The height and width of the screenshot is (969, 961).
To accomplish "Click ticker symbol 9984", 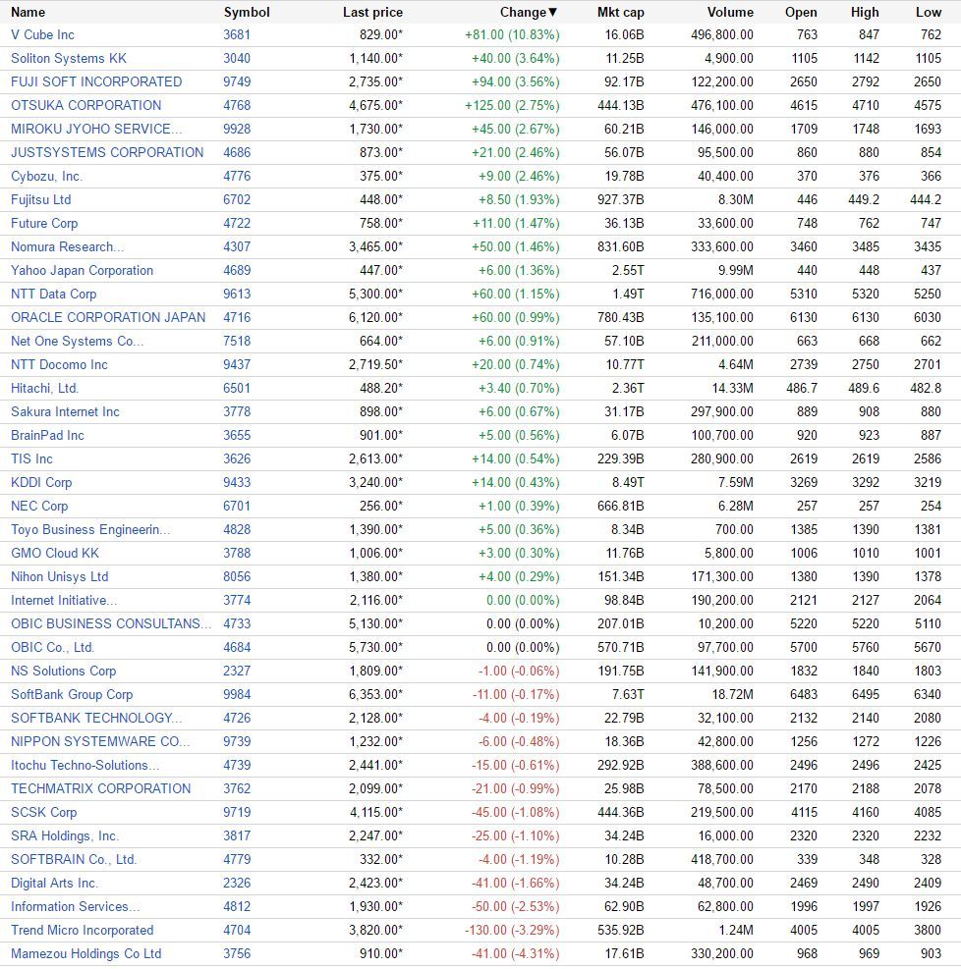I will [x=237, y=695].
